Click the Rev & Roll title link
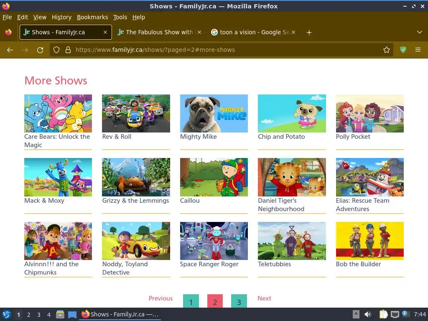This screenshot has width=428, height=321. click(117, 137)
